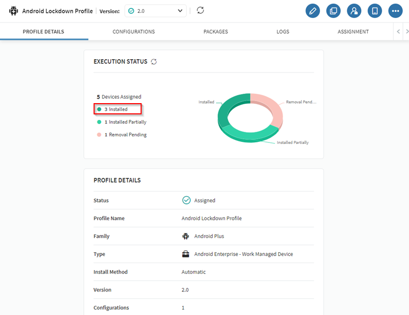The width and height of the screenshot is (409, 315).
Task: Open the three-dots more options menu
Action: click(x=395, y=11)
